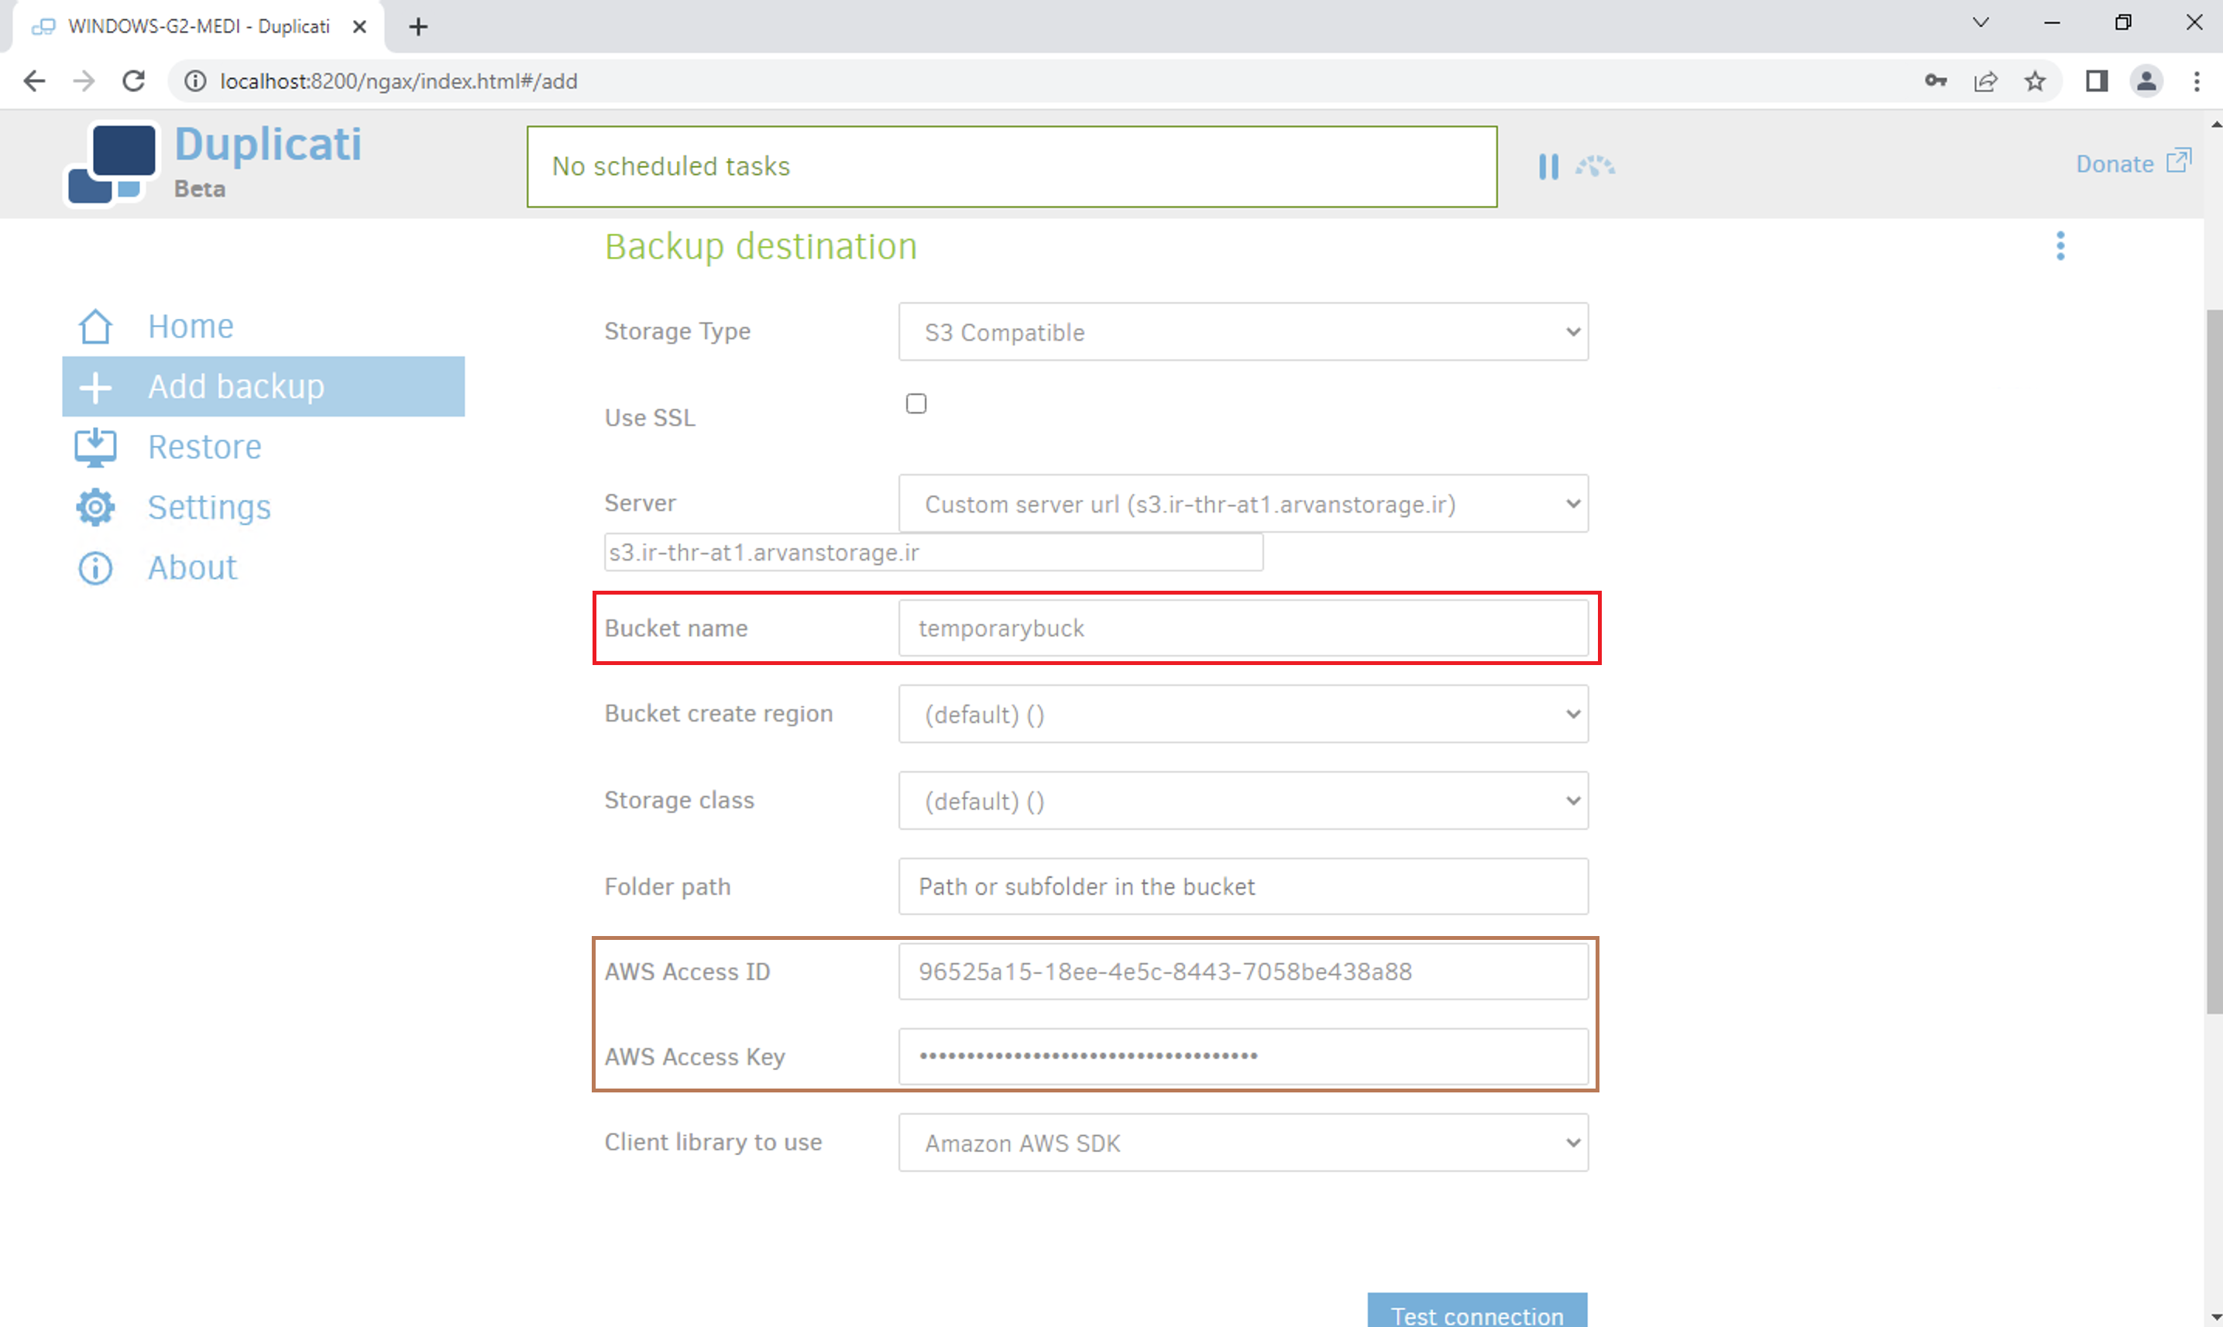Click the throttle speed gauge icon

coord(1595,166)
